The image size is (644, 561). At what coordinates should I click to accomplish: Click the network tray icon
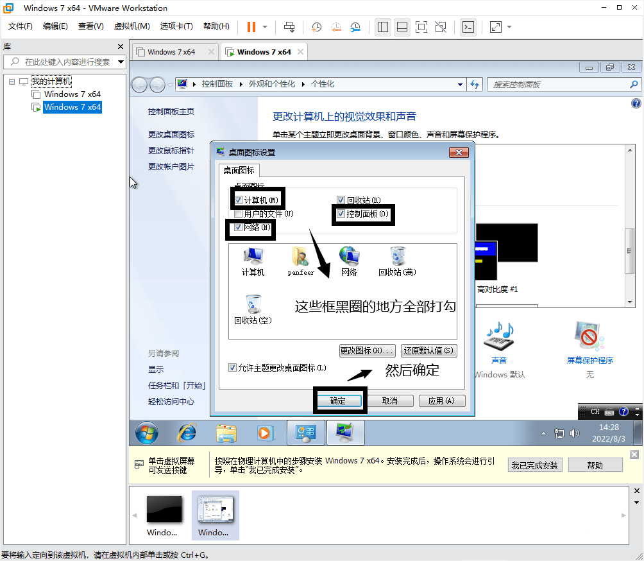(x=559, y=433)
